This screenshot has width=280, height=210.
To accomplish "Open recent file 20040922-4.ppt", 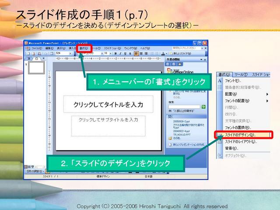I will point(182,131).
